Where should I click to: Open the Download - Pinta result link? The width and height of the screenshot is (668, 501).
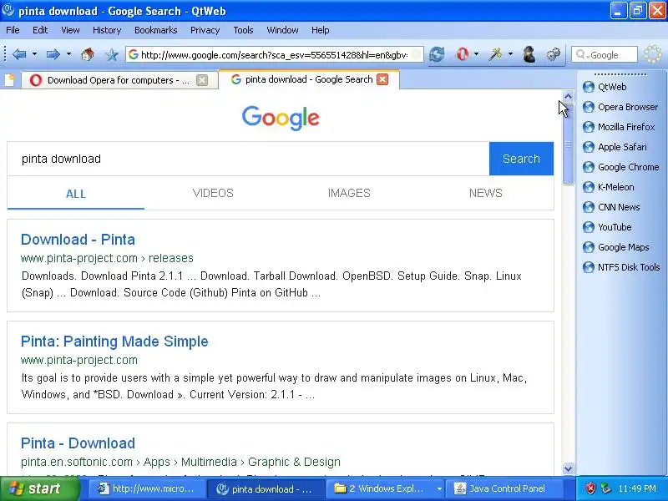[x=78, y=240]
